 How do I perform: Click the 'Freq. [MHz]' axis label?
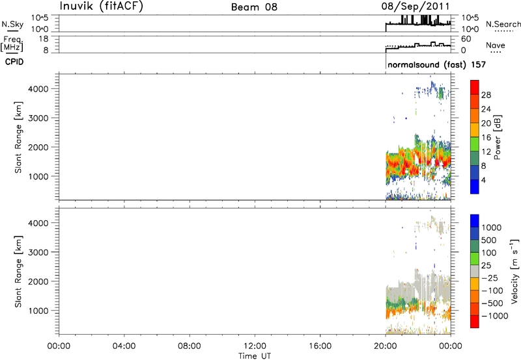click(12, 44)
